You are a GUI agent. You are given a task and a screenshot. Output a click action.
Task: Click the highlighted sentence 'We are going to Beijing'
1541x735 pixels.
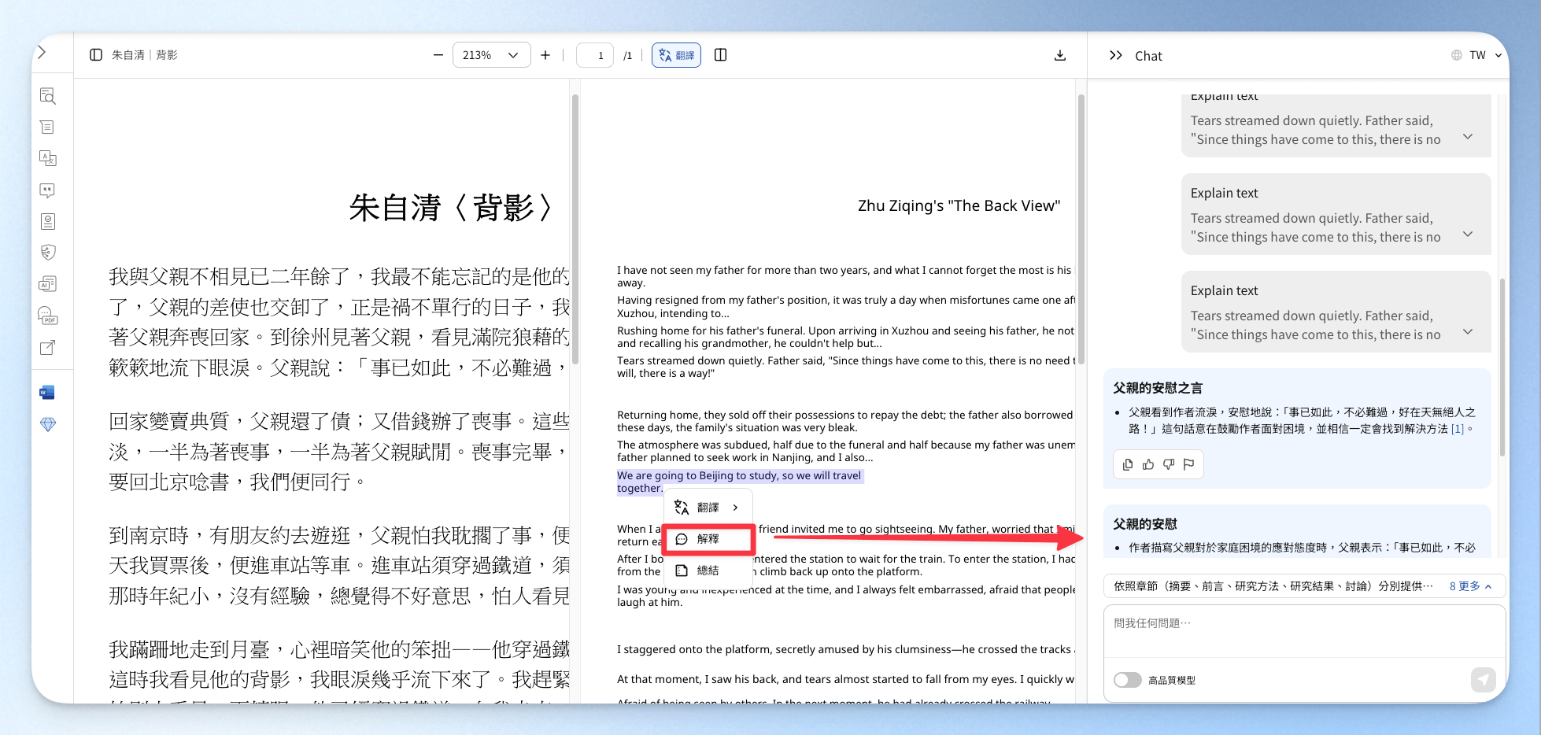tap(739, 482)
